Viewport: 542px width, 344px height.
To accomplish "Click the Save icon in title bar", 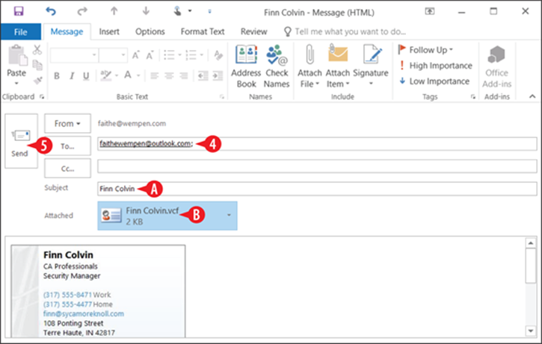I will click(x=19, y=11).
